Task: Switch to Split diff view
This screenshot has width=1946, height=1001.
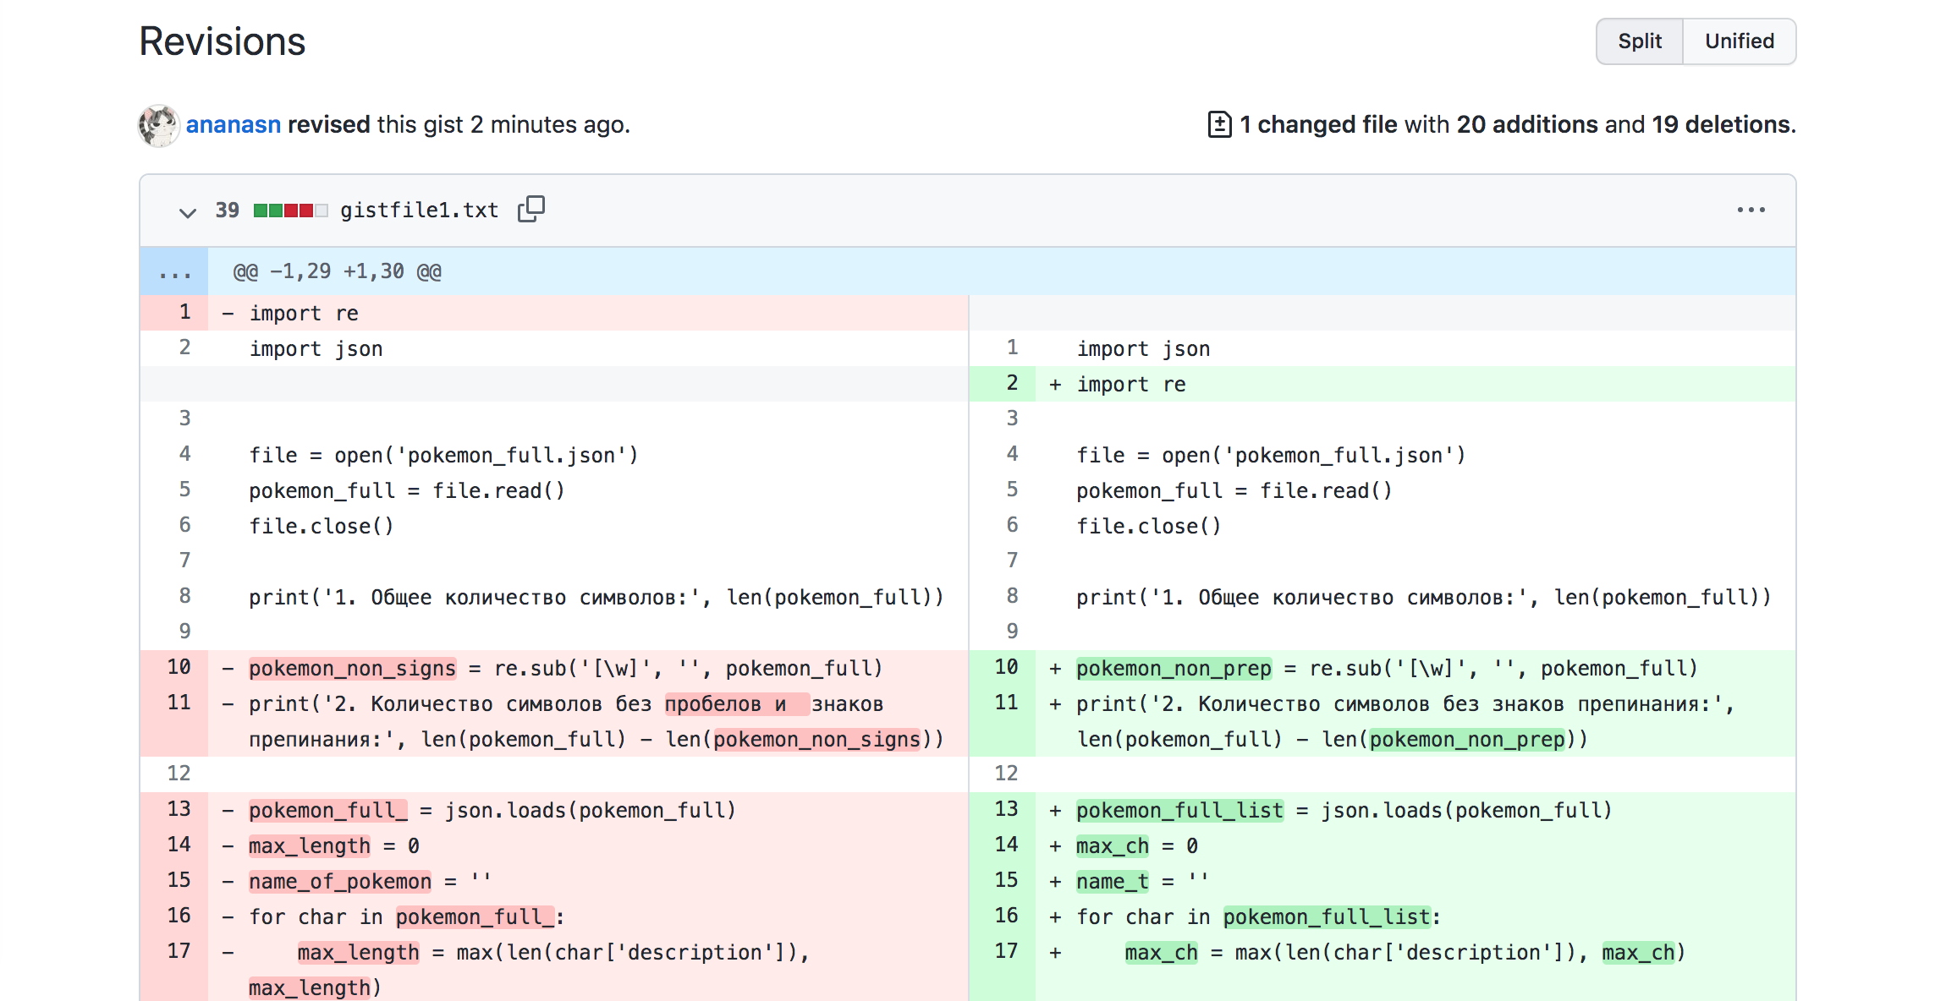Action: click(x=1639, y=41)
